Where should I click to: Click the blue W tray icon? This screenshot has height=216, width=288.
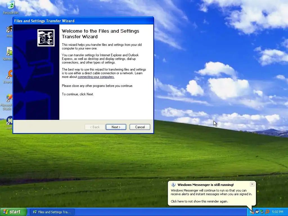point(257,212)
